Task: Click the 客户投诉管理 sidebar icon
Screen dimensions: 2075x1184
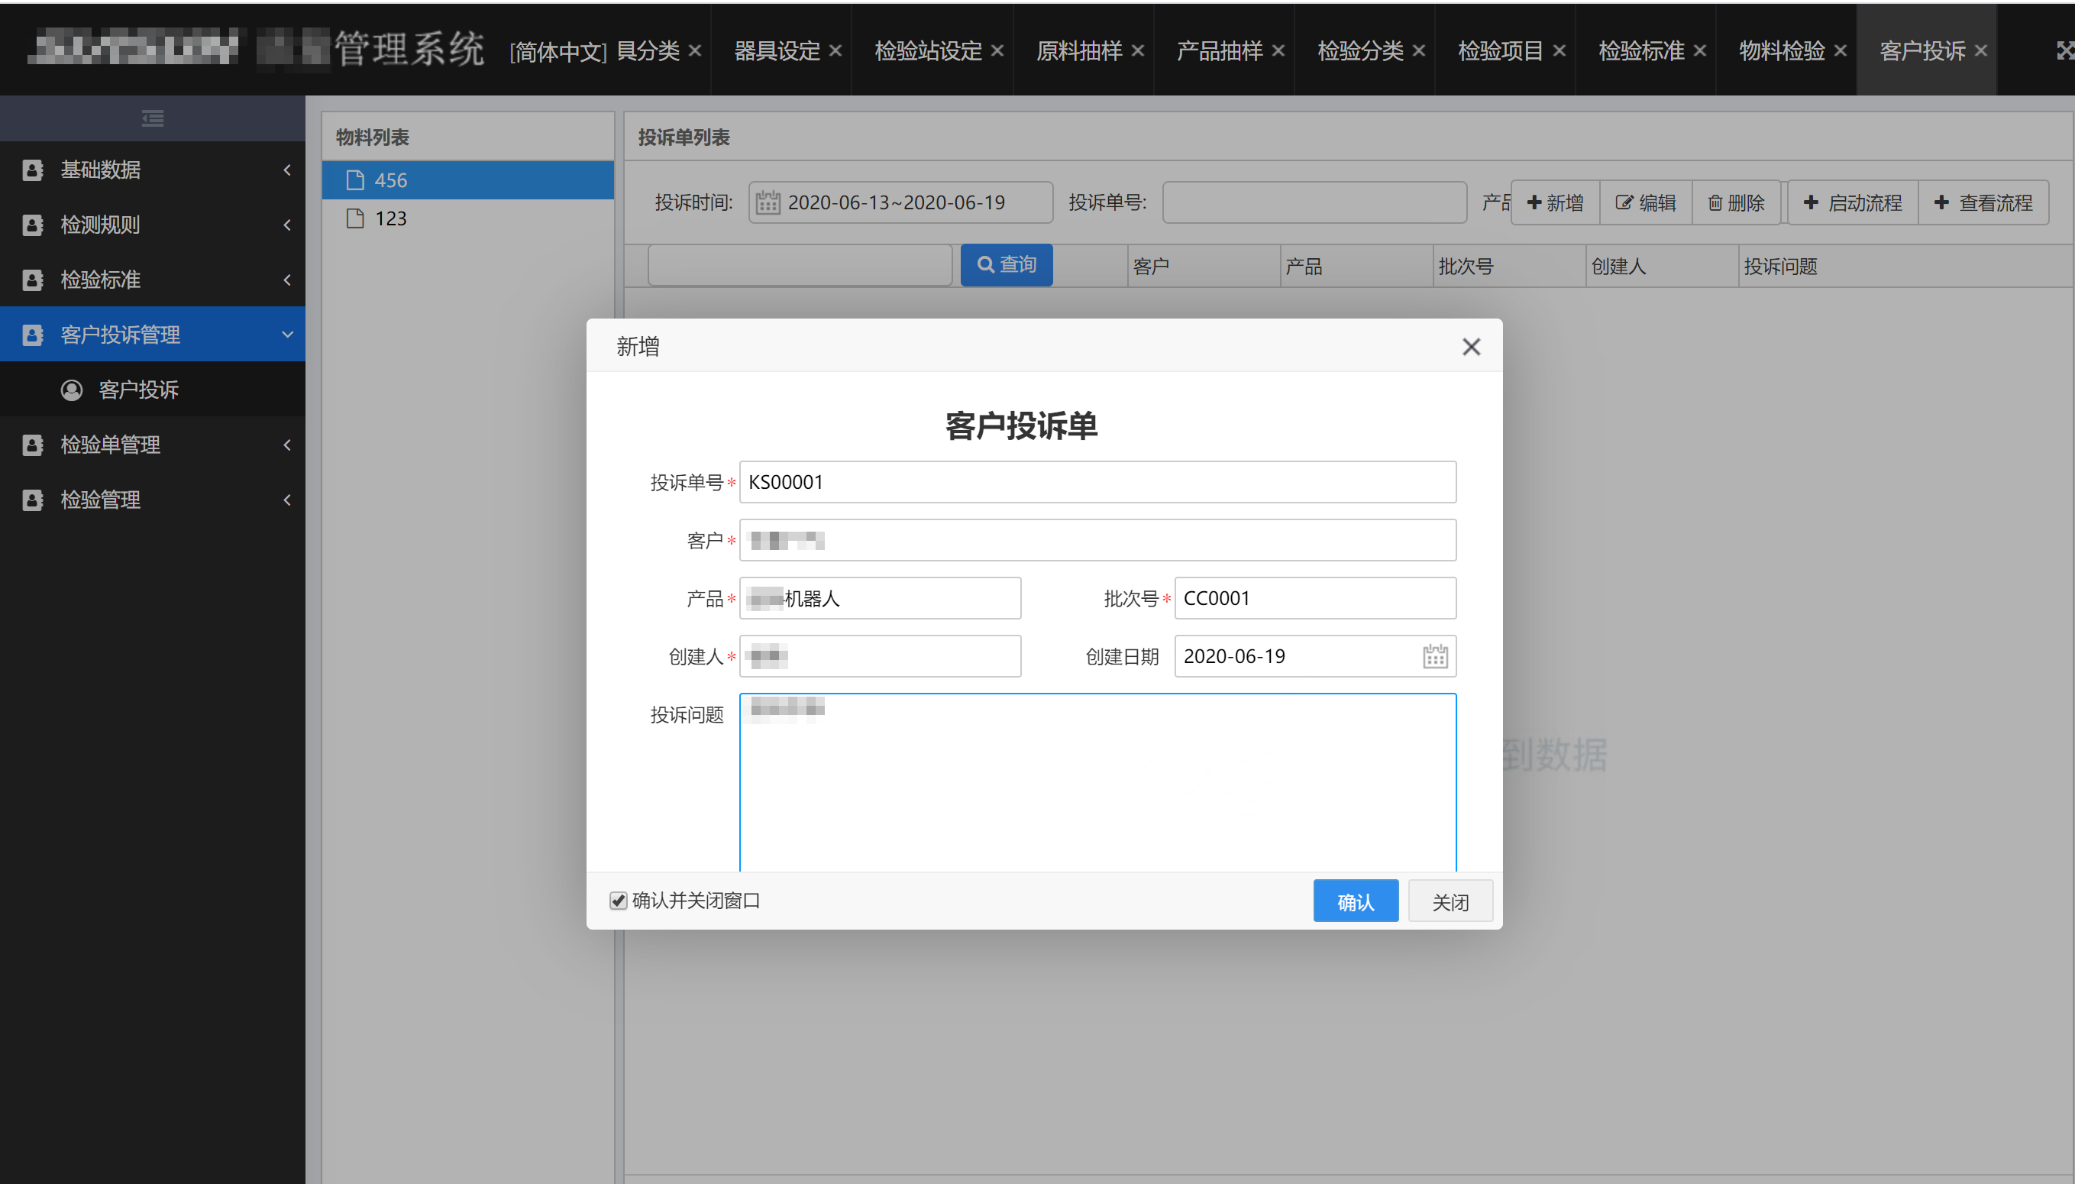Action: click(x=33, y=335)
